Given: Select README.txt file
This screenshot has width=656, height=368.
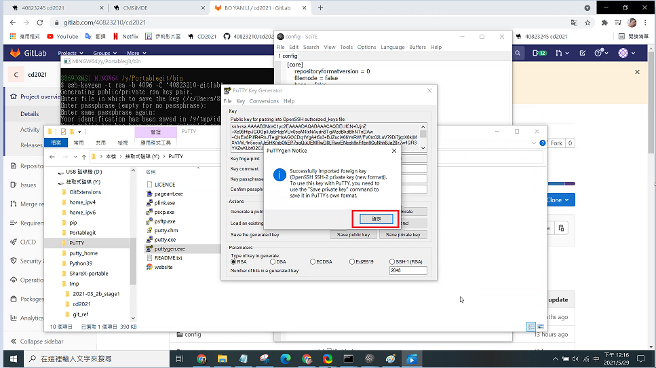Looking at the screenshot, I should pyautogui.click(x=168, y=258).
